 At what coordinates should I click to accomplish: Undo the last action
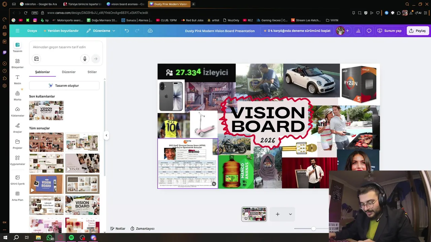tap(127, 31)
